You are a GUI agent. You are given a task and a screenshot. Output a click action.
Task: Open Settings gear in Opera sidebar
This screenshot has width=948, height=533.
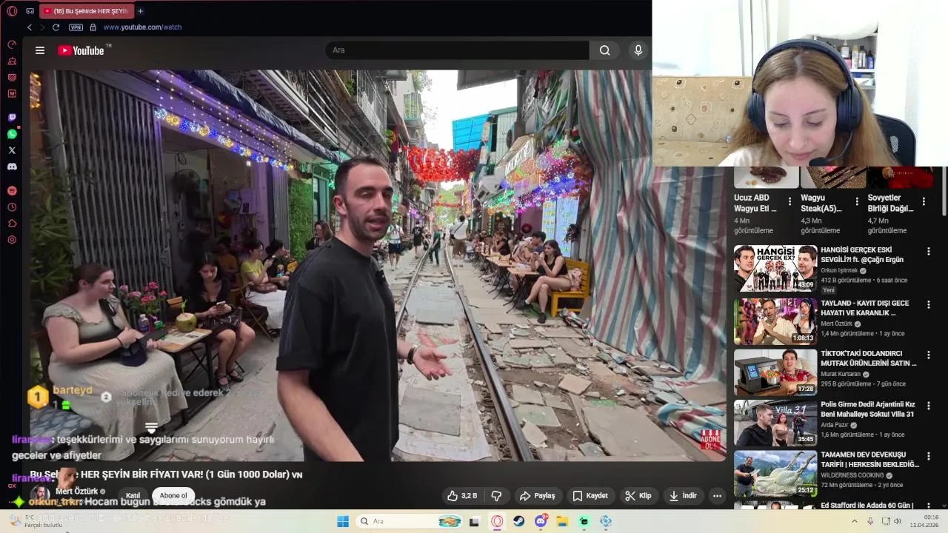coord(12,240)
